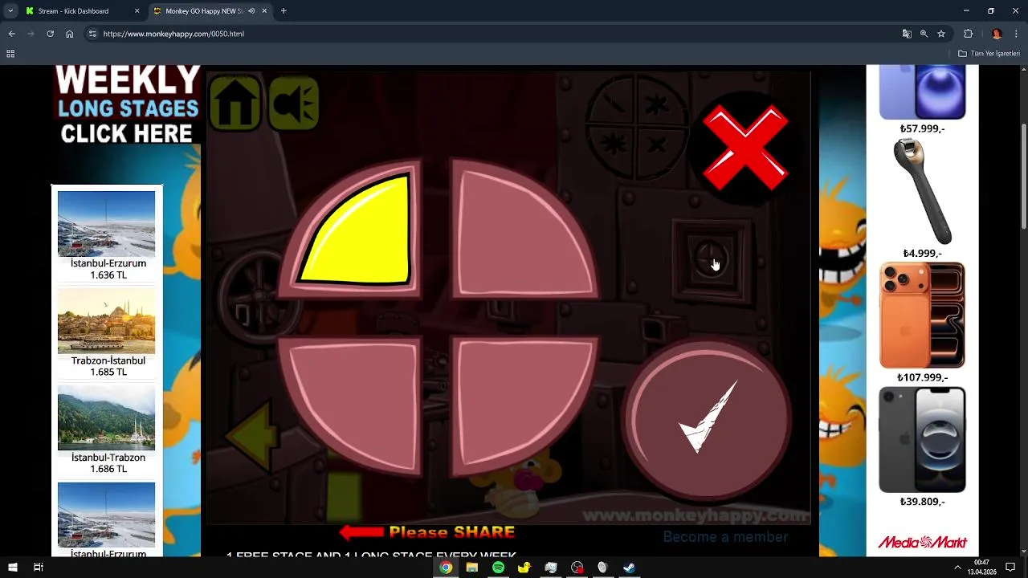This screenshot has width=1028, height=578.
Task: Click the browser home button
Action: [70, 34]
